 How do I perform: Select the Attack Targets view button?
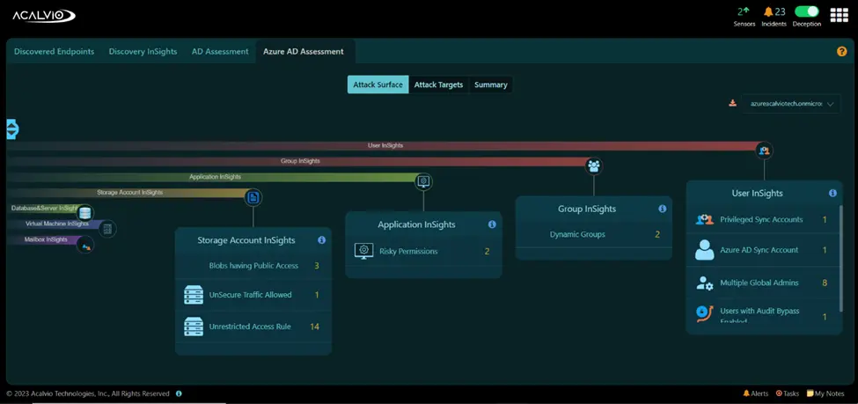pyautogui.click(x=438, y=84)
